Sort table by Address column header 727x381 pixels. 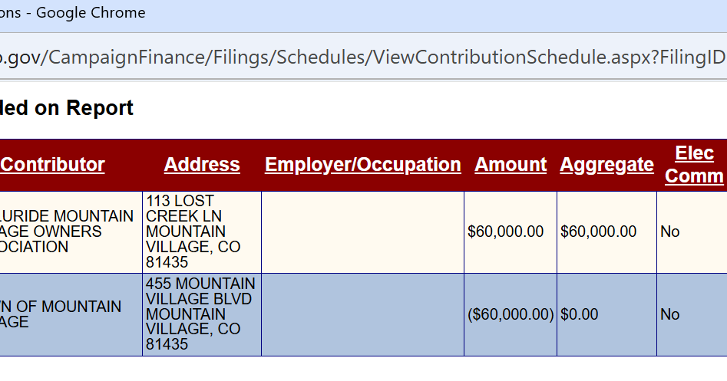[202, 165]
